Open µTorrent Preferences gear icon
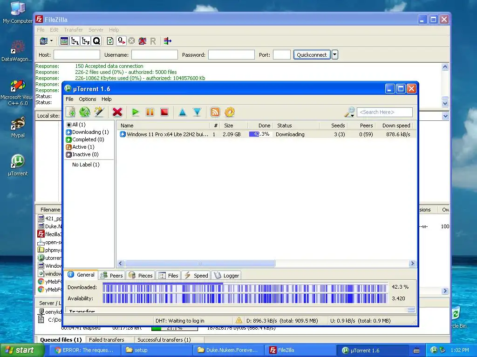The width and height of the screenshot is (477, 357). 230,112
